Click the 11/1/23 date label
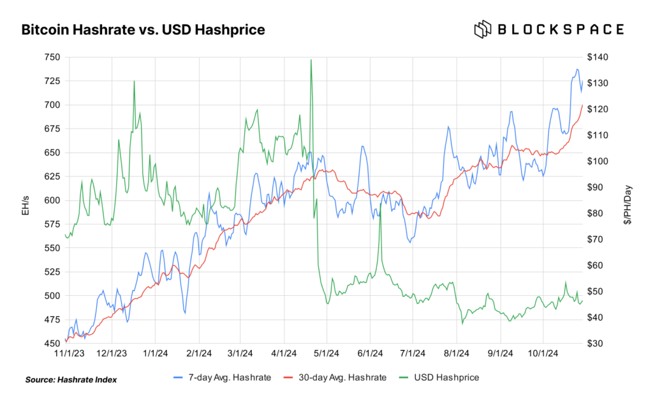Image resolution: width=653 pixels, height=403 pixels. coord(70,353)
